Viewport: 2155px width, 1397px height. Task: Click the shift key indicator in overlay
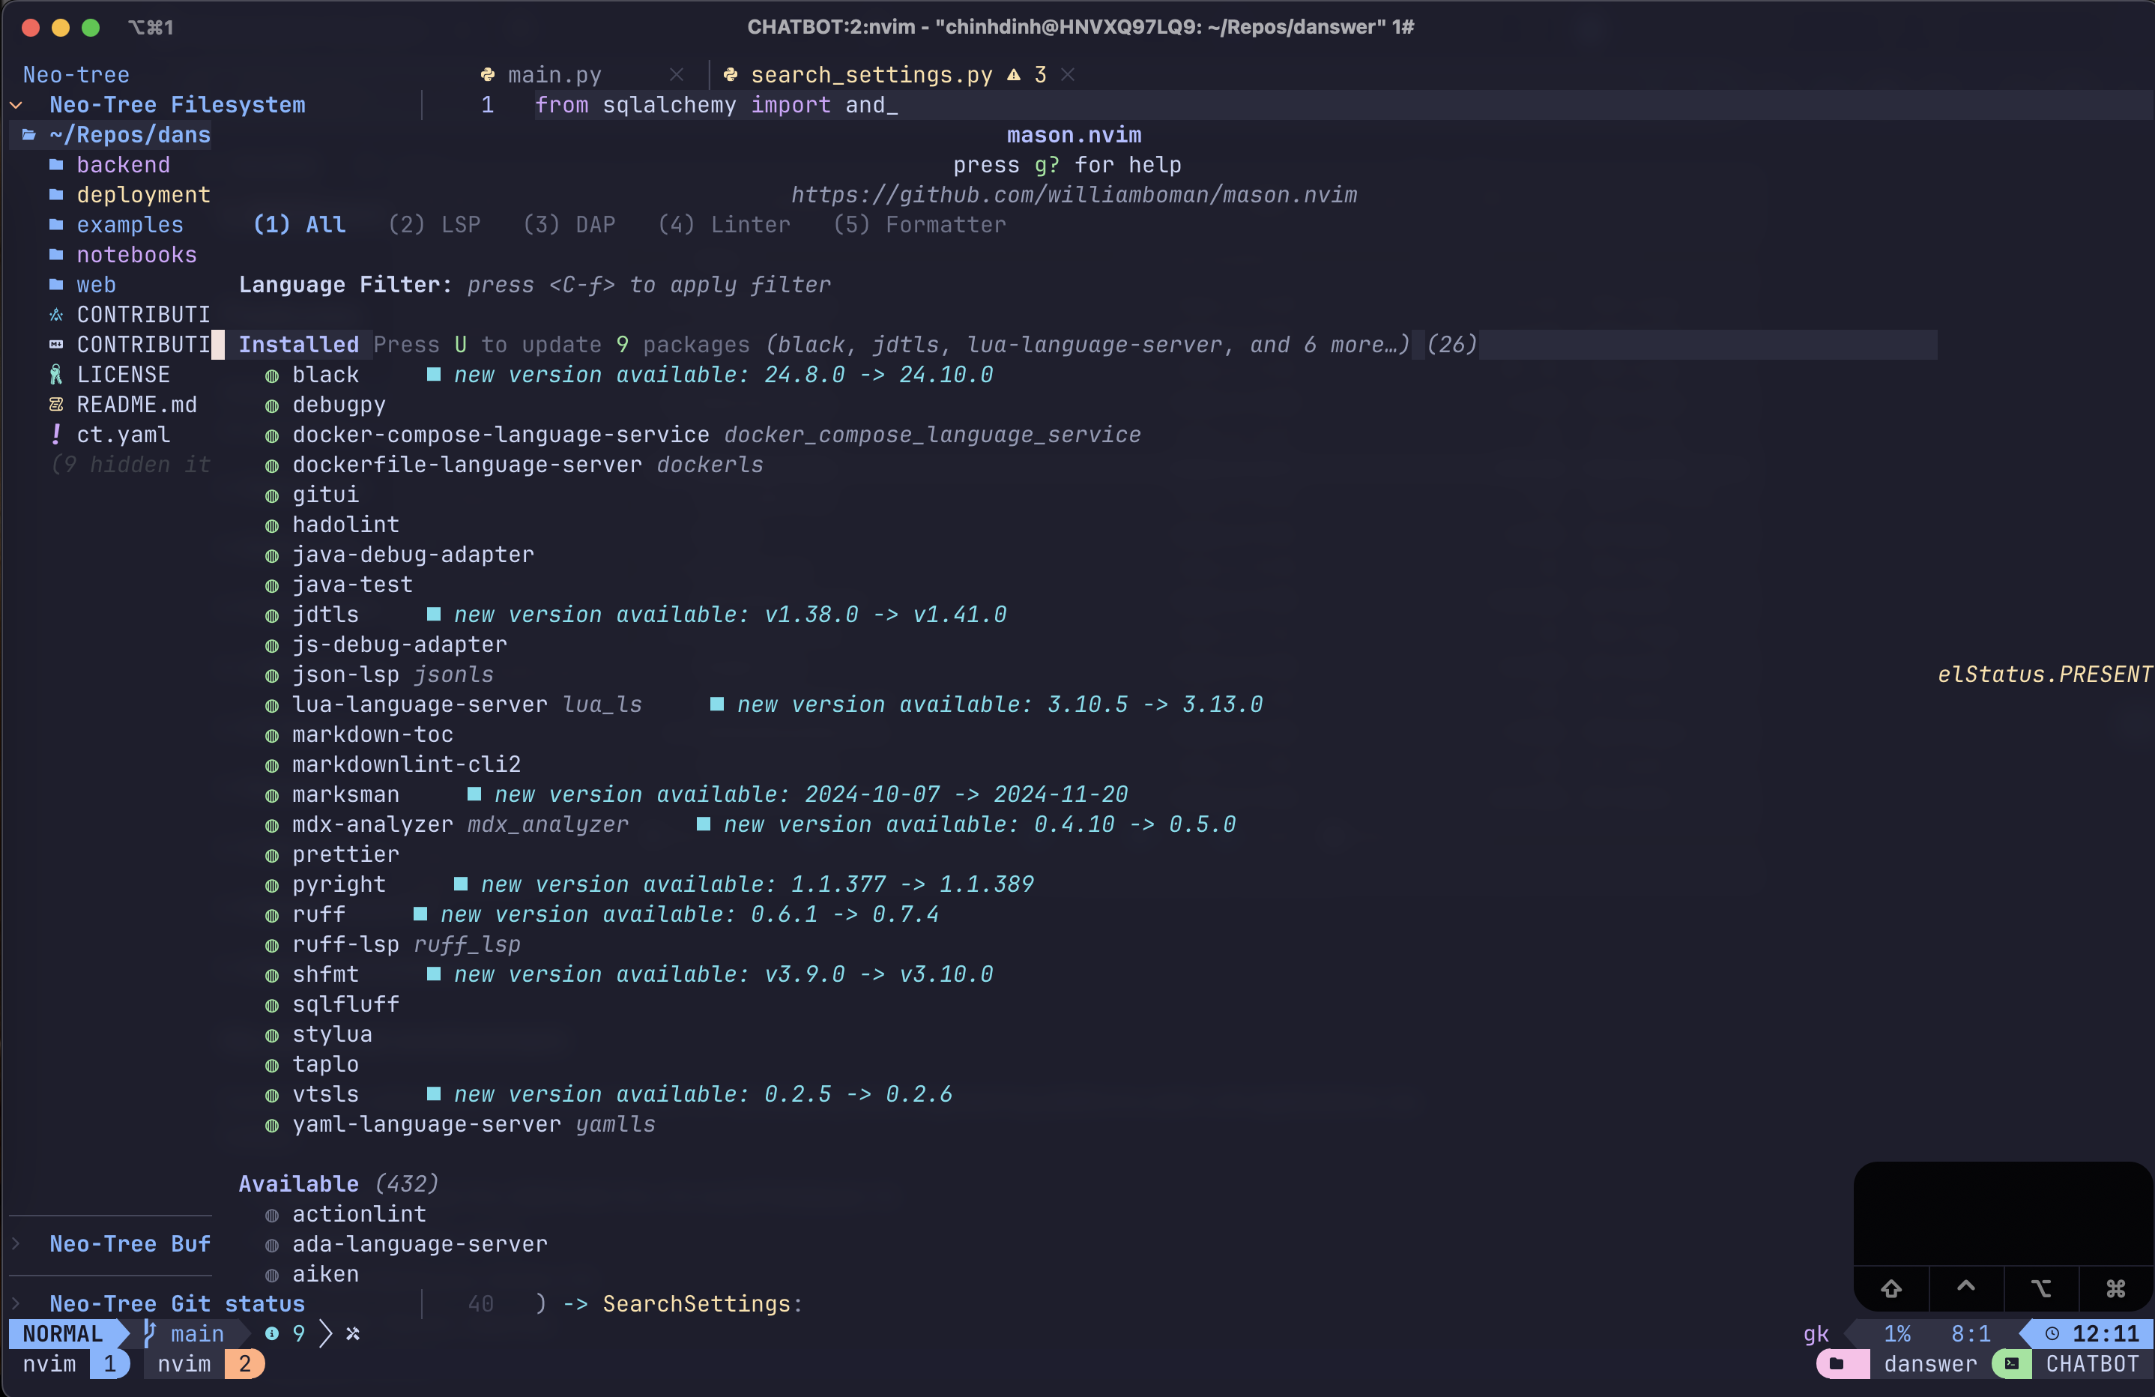1890,1288
